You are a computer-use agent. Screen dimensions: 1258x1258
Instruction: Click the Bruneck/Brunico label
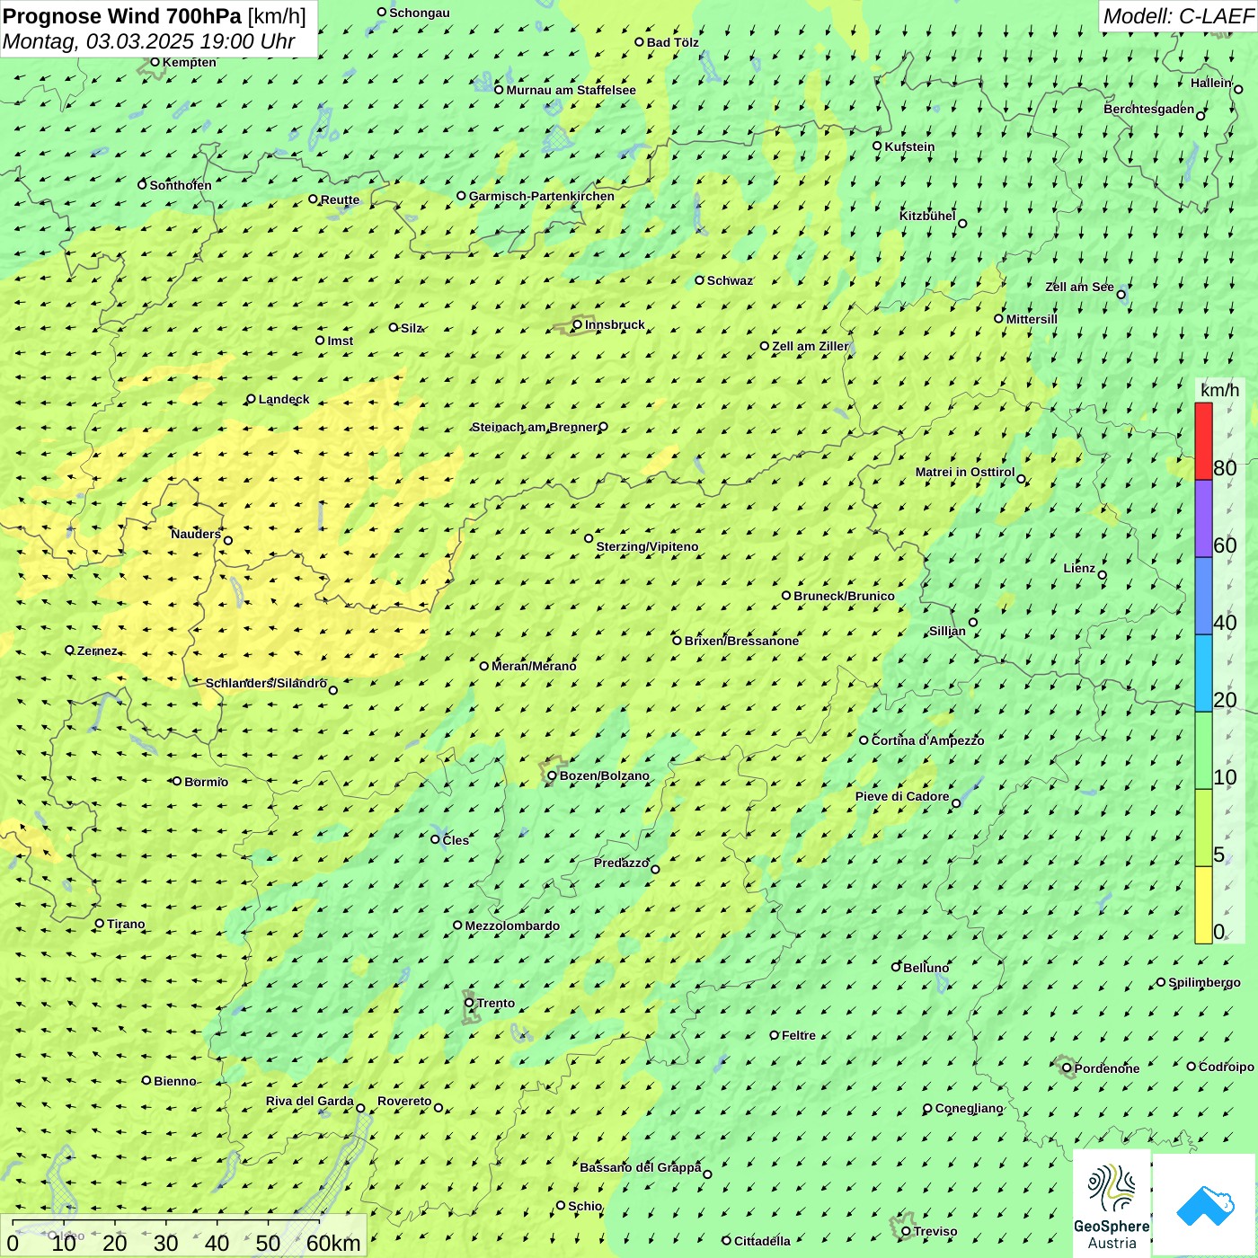tap(844, 596)
